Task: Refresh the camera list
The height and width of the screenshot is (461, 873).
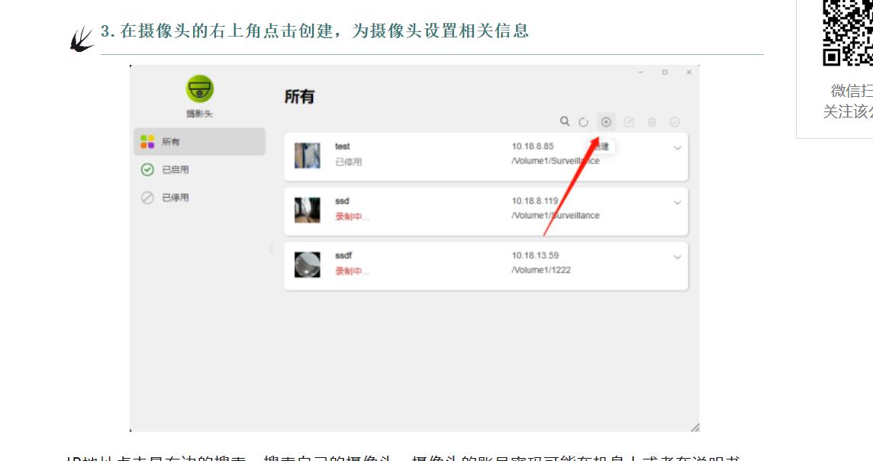Action: (x=584, y=122)
